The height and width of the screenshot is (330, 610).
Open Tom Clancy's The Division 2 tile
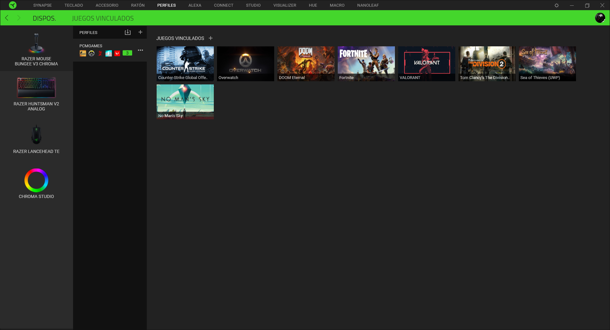487,64
